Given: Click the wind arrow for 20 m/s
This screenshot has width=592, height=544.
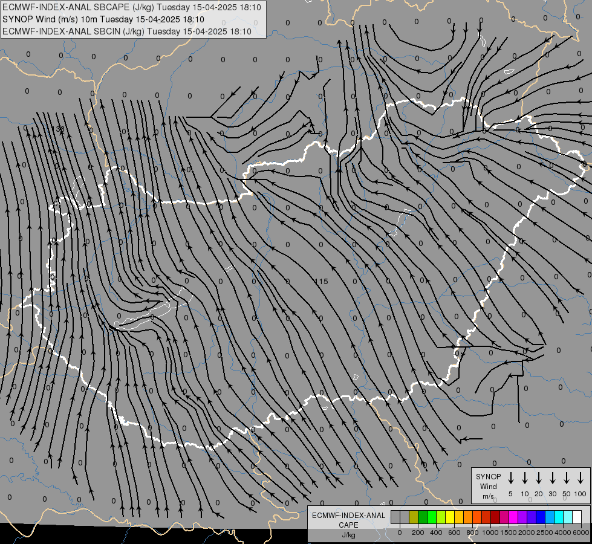Looking at the screenshot, I should [x=539, y=478].
